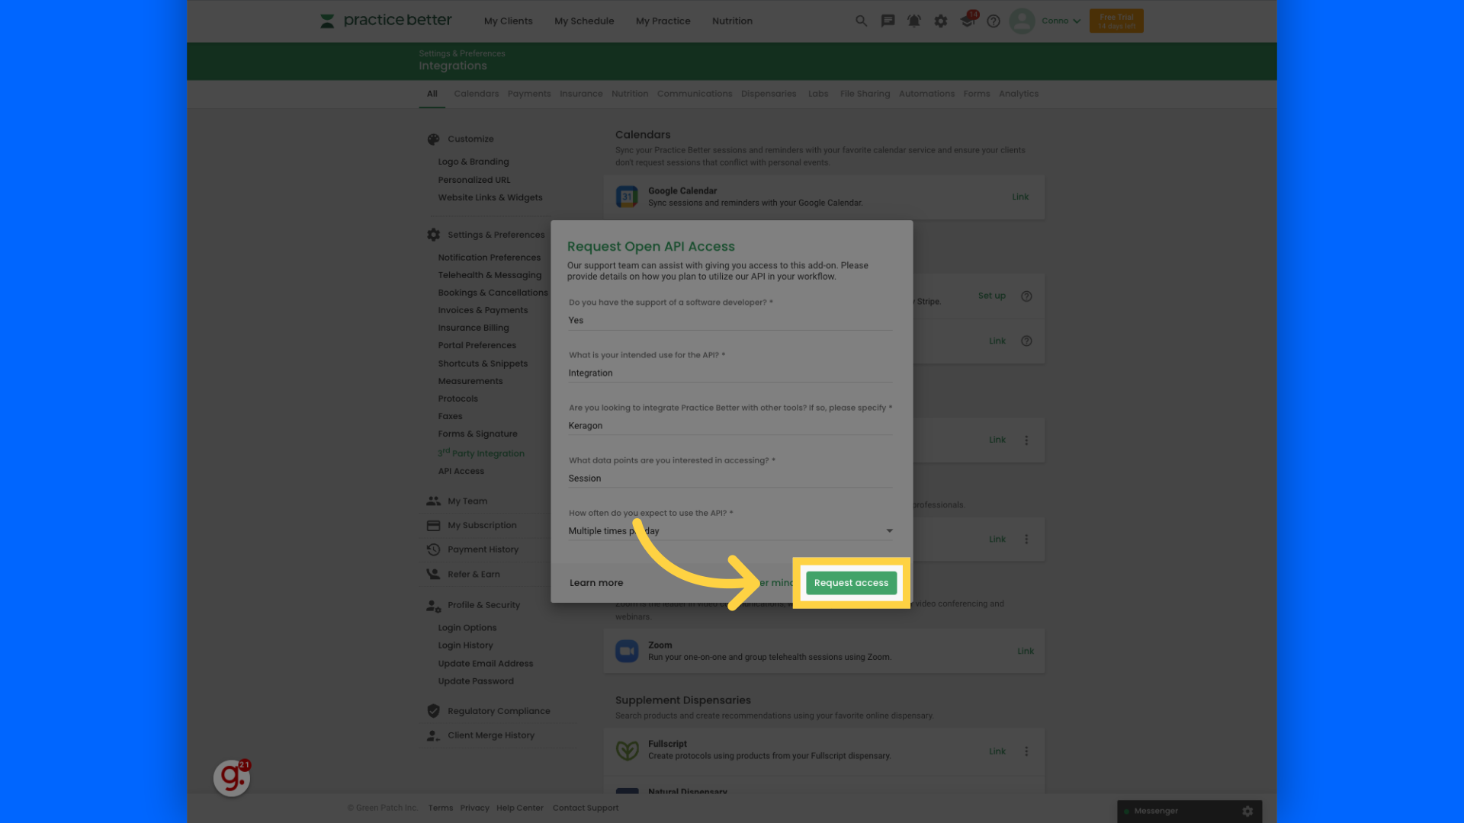The width and height of the screenshot is (1464, 823).
Task: Click the Profile & Security icon
Action: 433,606
